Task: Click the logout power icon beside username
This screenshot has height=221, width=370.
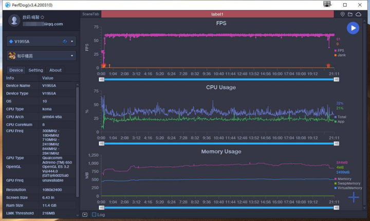Action: (49, 17)
